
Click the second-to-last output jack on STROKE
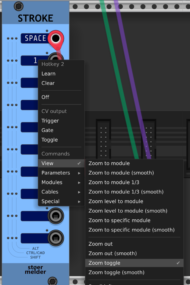[56, 216]
